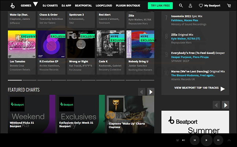Show previous banner above Beatport Summer
Viewport: 237px width, 147px height.
[x=216, y=105]
